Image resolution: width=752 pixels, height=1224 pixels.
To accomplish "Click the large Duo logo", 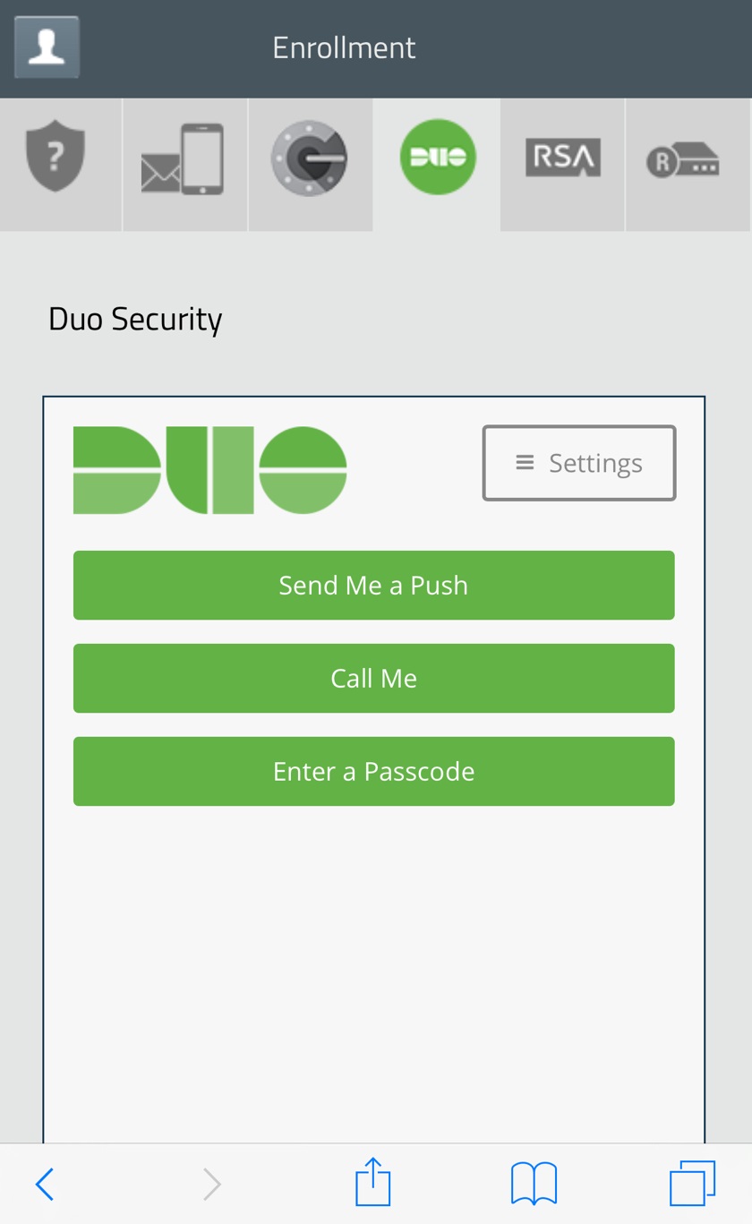I will [209, 470].
